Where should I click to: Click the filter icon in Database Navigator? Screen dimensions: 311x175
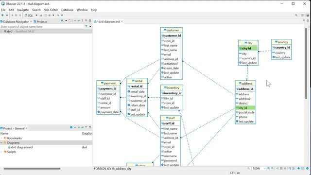86,26
